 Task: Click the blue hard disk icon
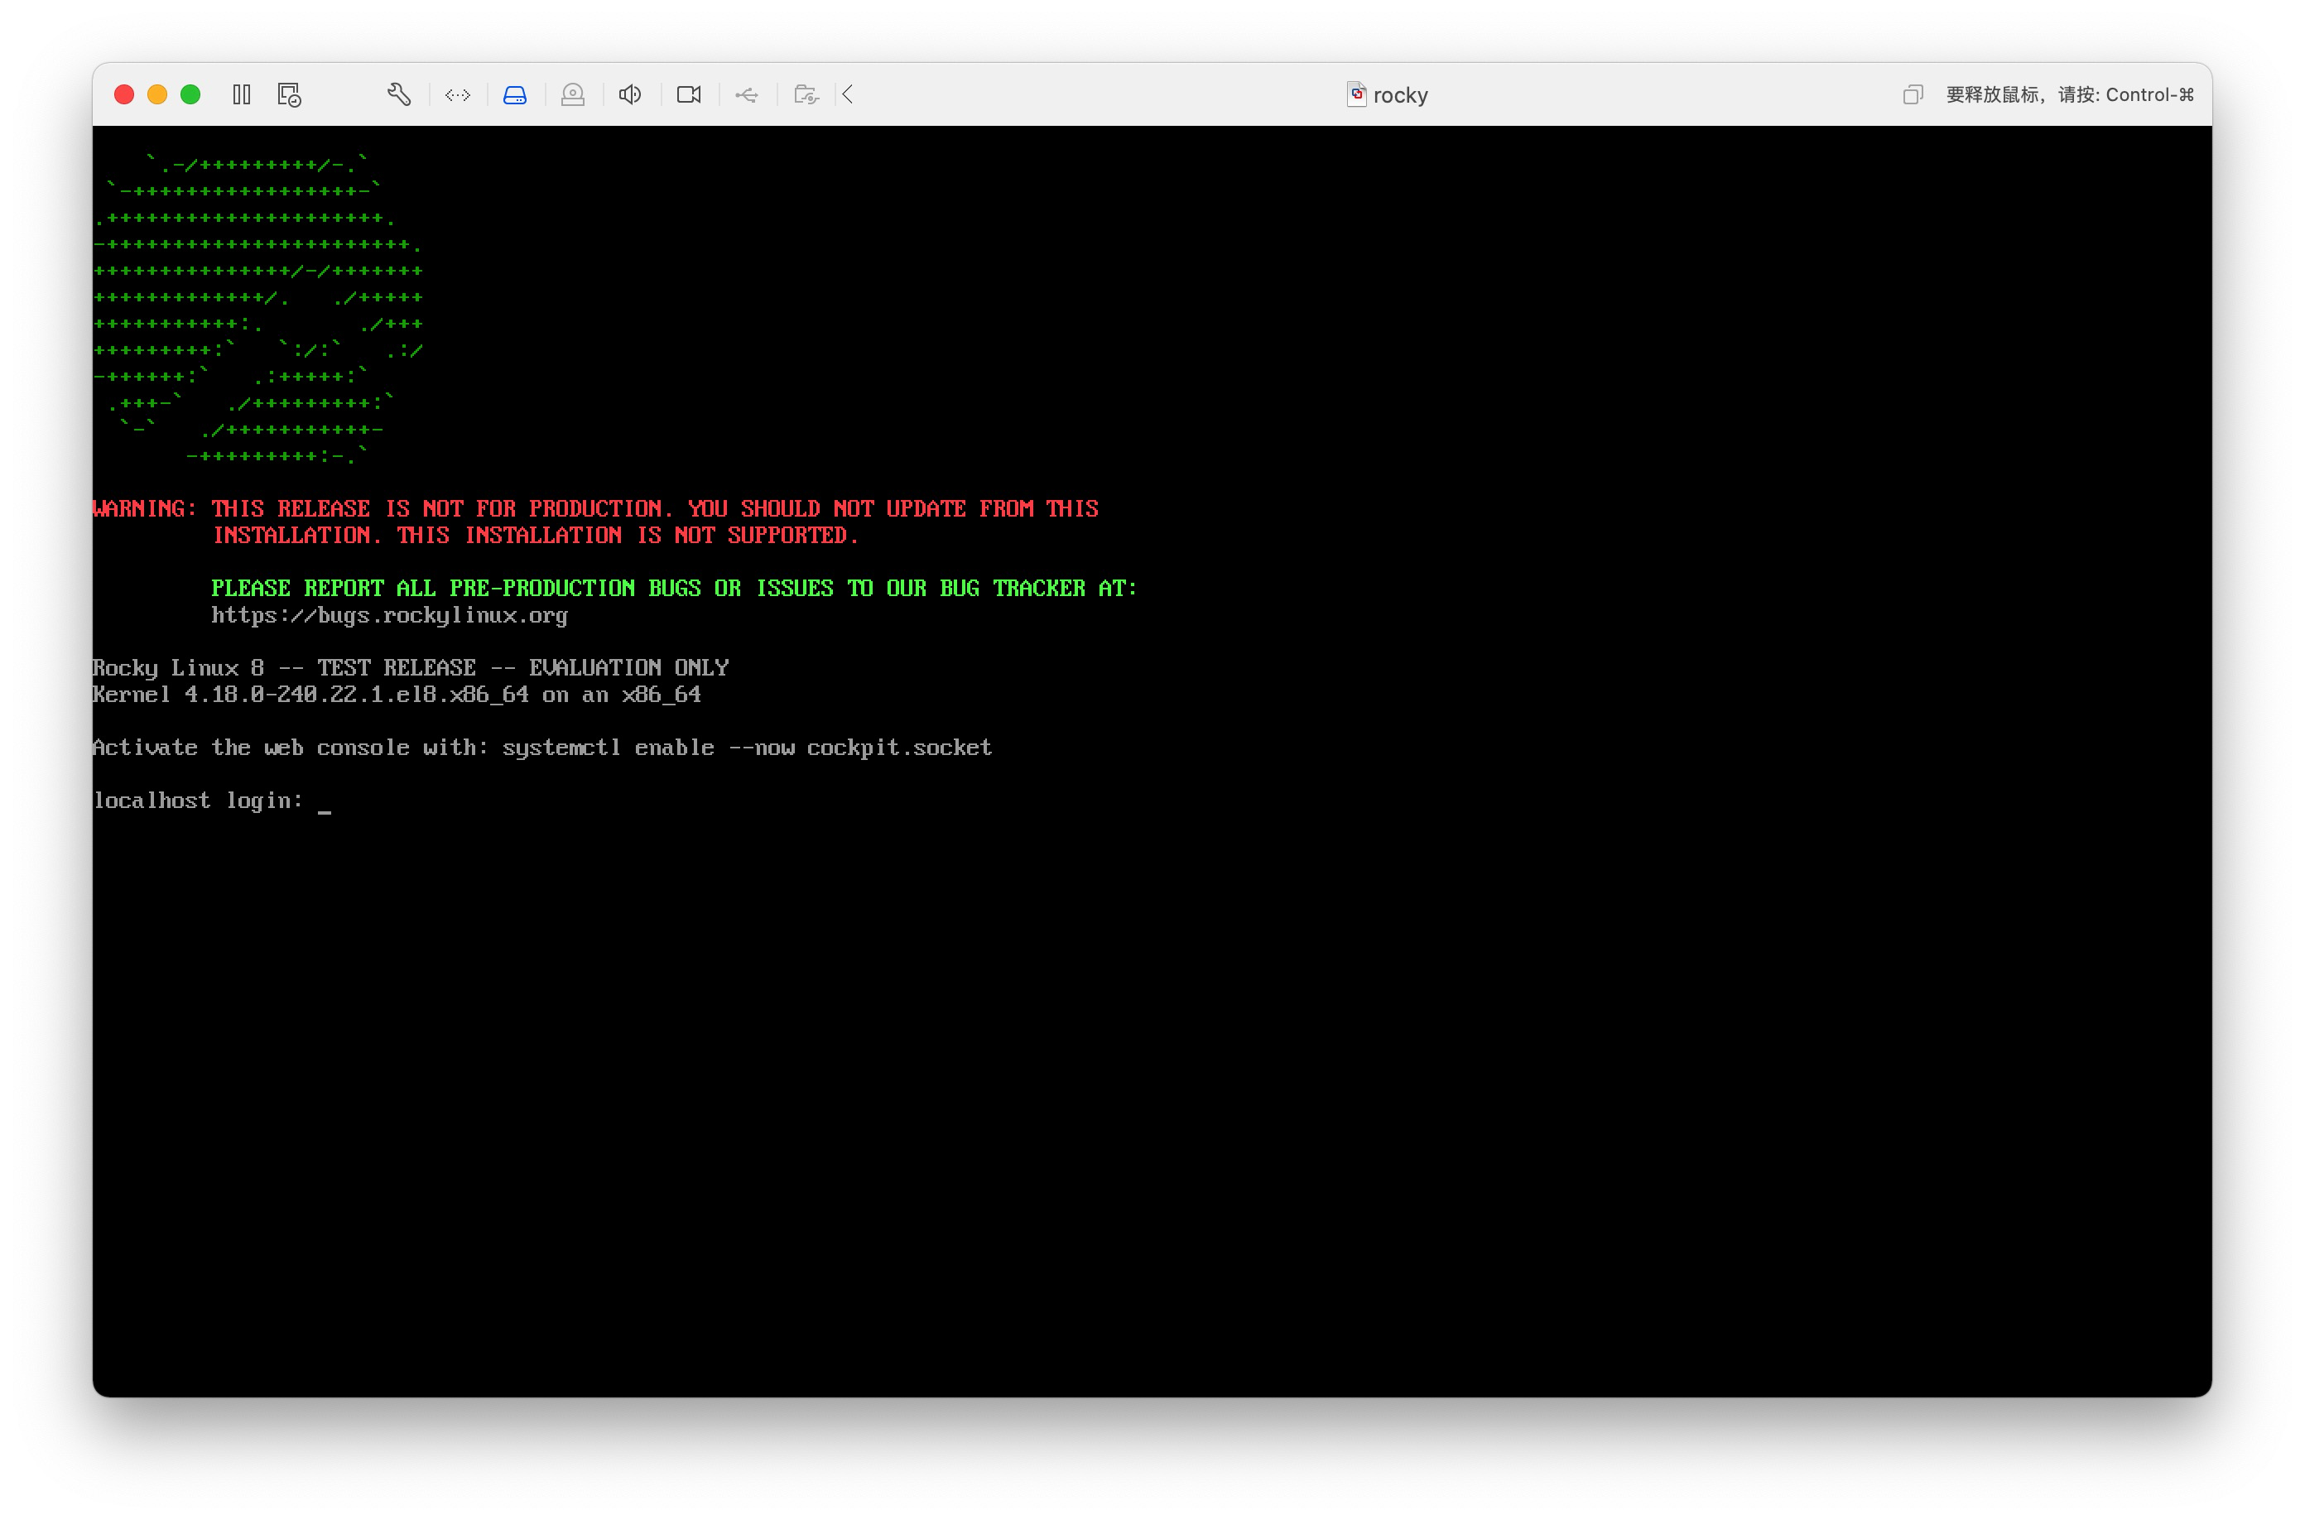[x=515, y=94]
